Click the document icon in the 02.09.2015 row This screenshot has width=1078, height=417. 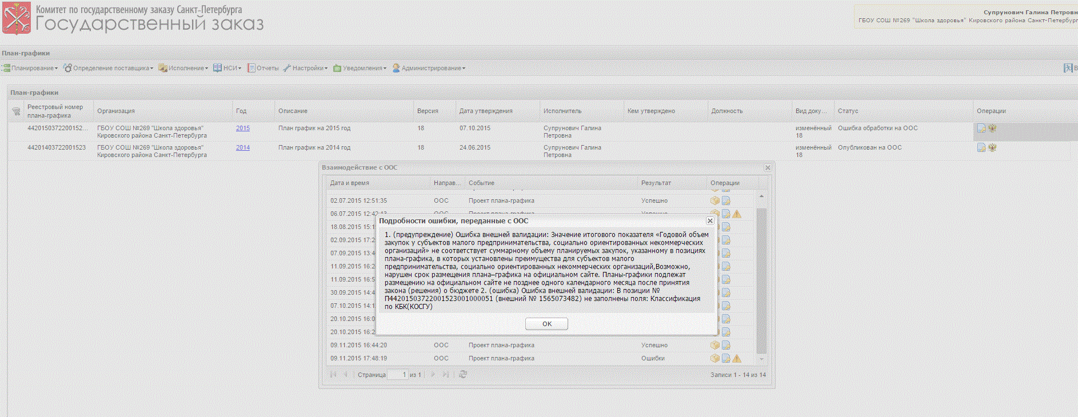coord(726,240)
